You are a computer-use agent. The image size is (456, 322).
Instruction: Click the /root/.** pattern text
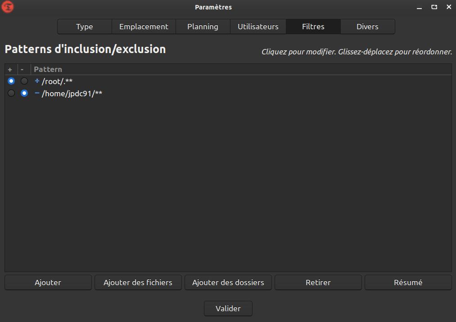coord(57,81)
